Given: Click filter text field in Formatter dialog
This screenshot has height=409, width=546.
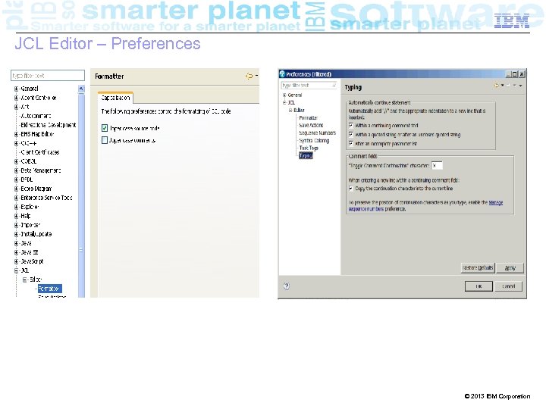Looking at the screenshot, I should 48,76.
